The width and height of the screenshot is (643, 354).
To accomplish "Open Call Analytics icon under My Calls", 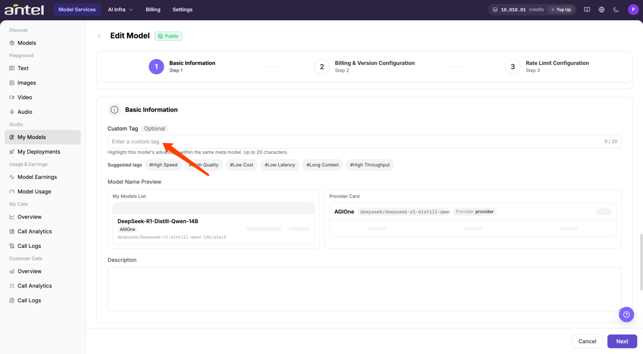I will click(x=12, y=232).
